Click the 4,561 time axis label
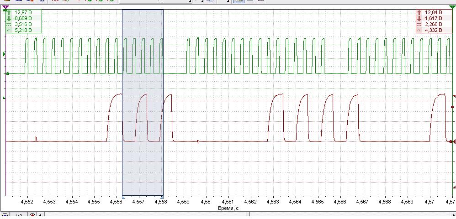 point(228,202)
